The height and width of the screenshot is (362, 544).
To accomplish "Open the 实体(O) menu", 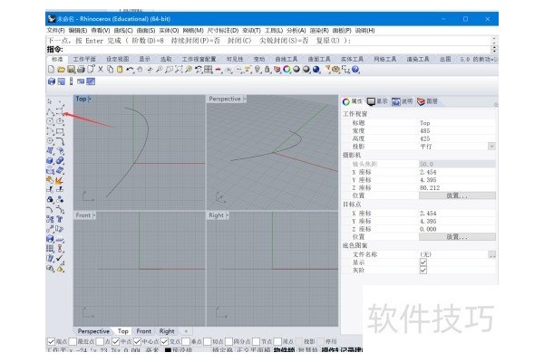I will pos(169,31).
